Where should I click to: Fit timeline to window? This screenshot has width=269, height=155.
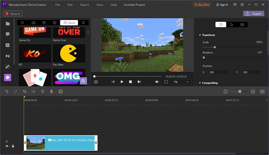[262, 92]
